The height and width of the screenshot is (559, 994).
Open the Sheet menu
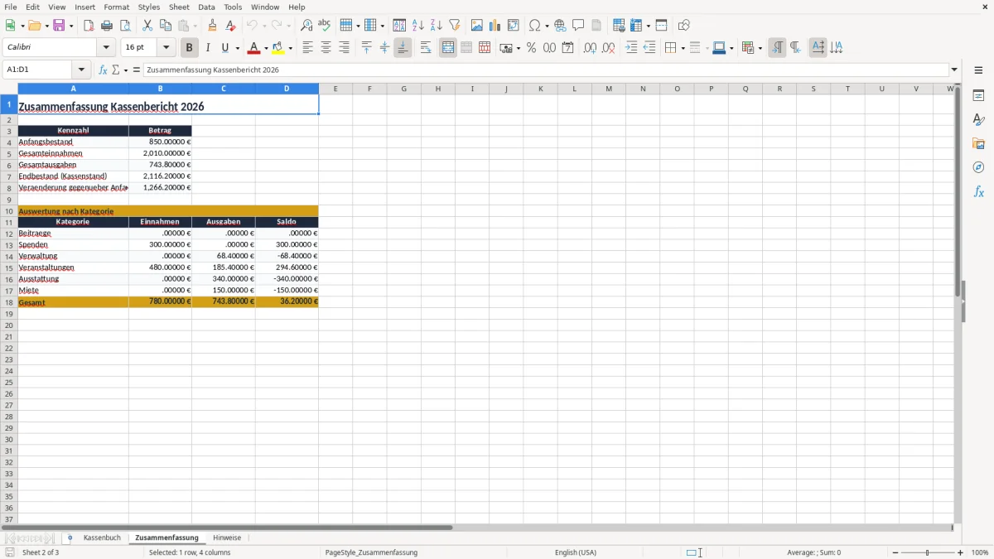pos(179,7)
